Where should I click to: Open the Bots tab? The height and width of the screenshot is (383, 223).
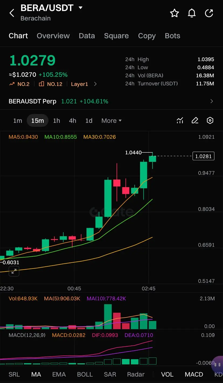[x=172, y=36]
